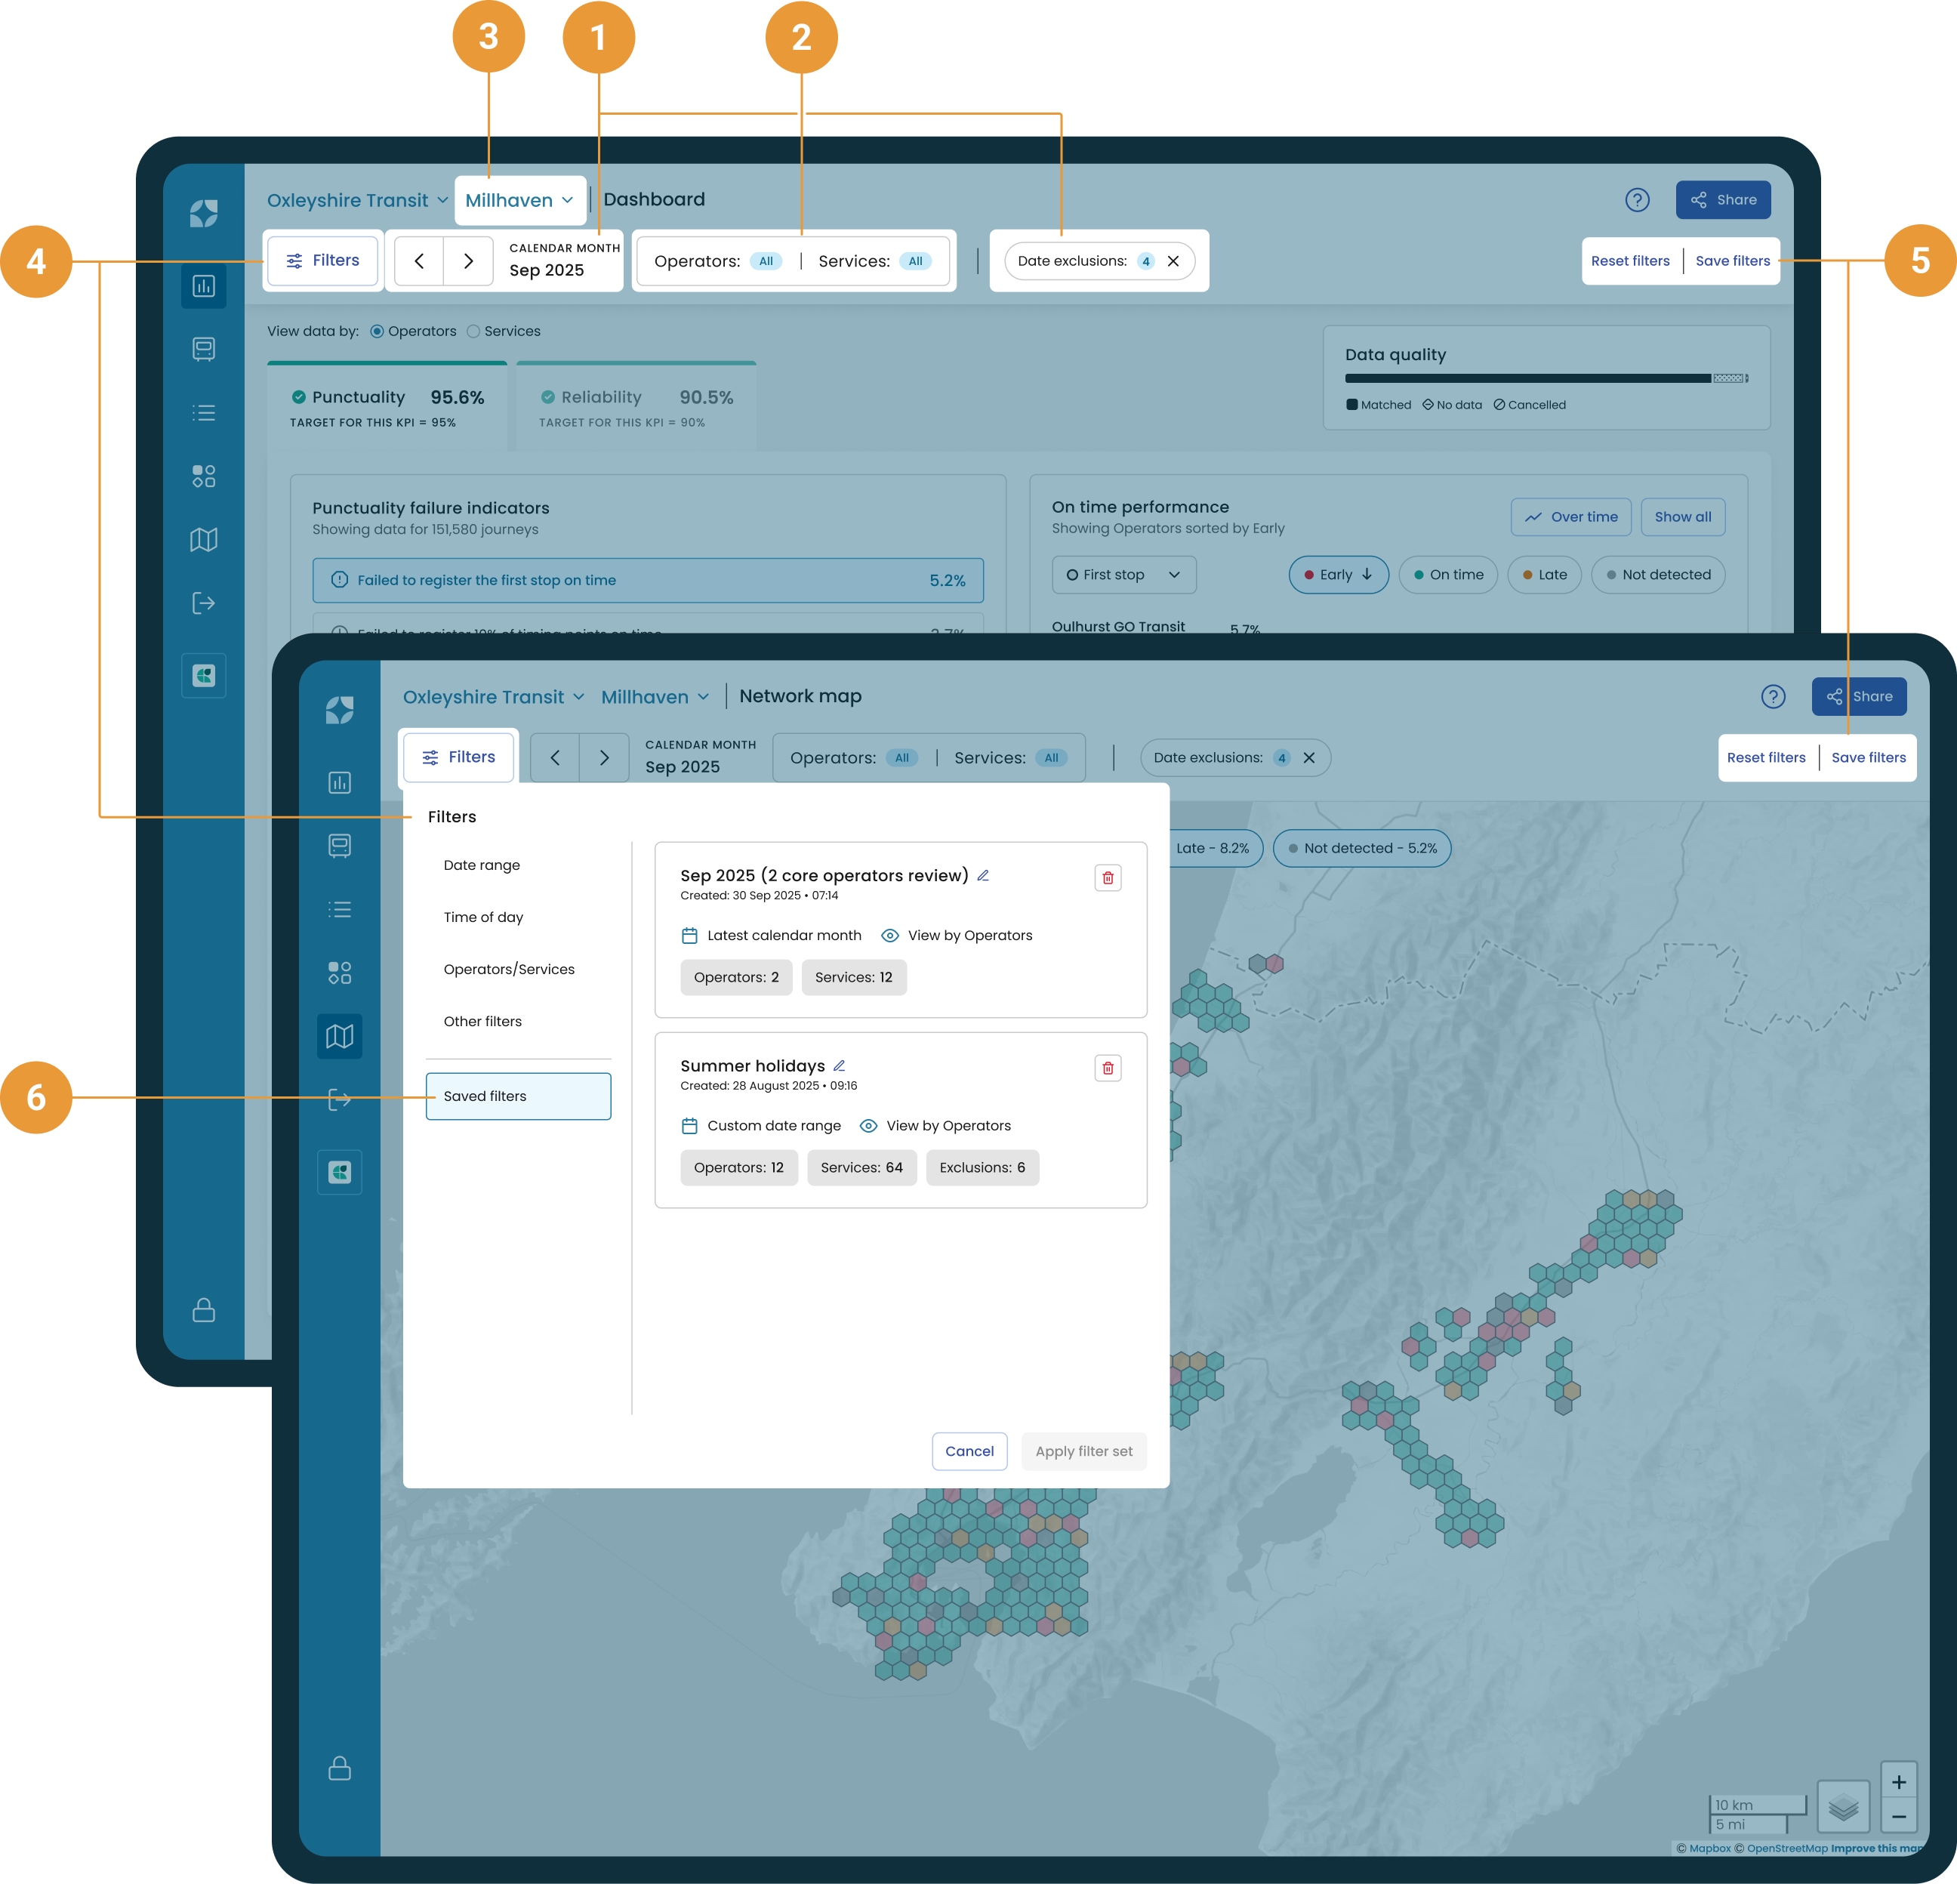Edit the name of the Sep 2025 filter set
Screen dimensions: 1957x1884
coord(982,876)
